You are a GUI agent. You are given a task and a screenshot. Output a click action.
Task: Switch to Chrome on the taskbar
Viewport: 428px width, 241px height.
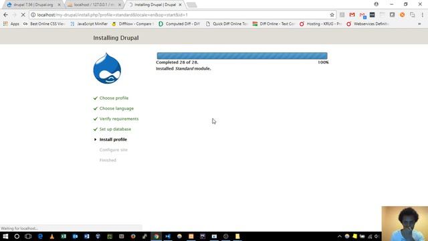pyautogui.click(x=156, y=236)
